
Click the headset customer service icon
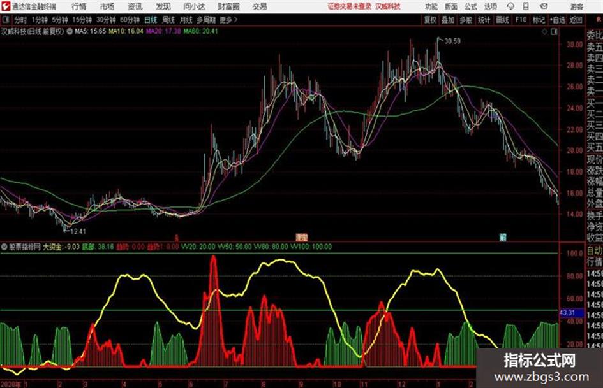(x=510, y=6)
